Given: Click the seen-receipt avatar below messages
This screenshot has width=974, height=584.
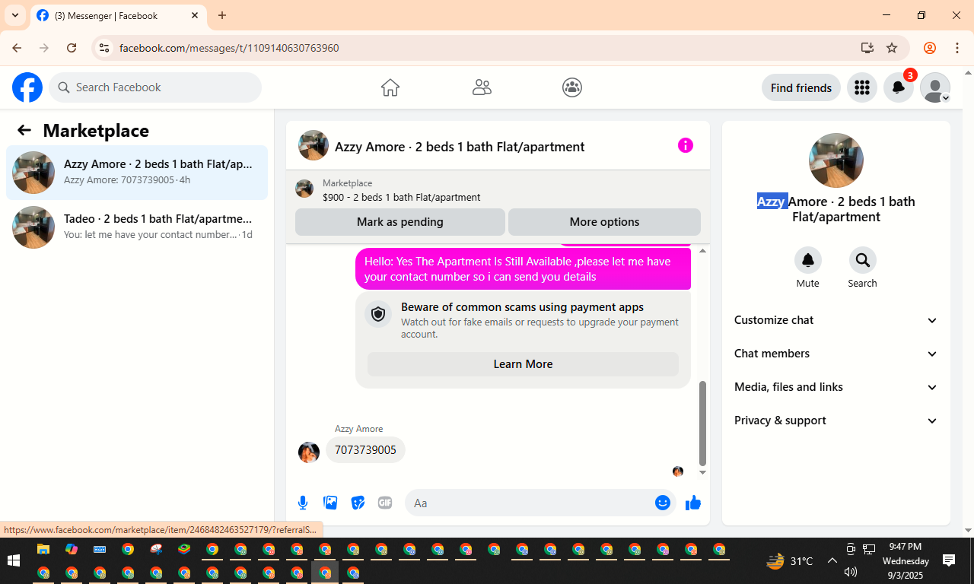Looking at the screenshot, I should [678, 471].
